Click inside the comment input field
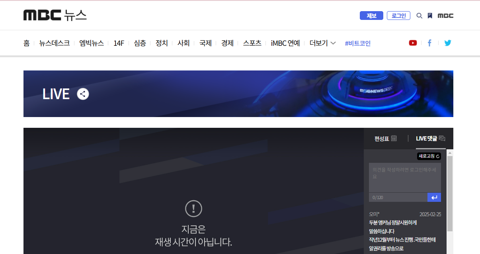The height and width of the screenshot is (254, 480). (x=405, y=177)
